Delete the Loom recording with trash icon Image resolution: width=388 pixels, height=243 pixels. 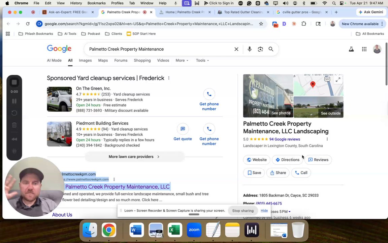(14, 125)
